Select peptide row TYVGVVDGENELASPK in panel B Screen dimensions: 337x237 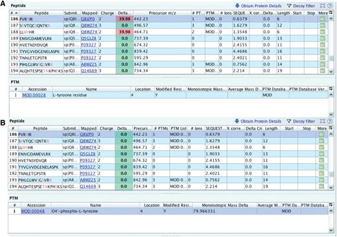tap(168, 167)
